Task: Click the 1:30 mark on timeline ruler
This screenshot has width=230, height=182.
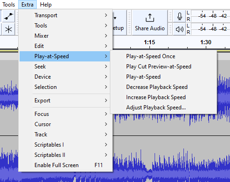Action: pyautogui.click(x=206, y=42)
